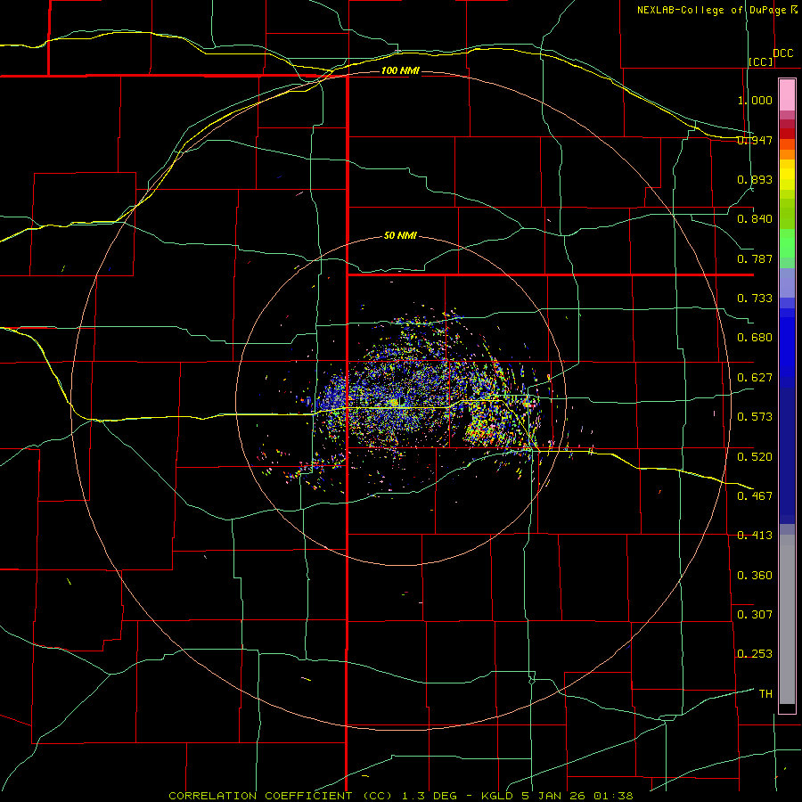Select the 0.467 legend value
The width and height of the screenshot is (802, 802).
click(x=755, y=495)
